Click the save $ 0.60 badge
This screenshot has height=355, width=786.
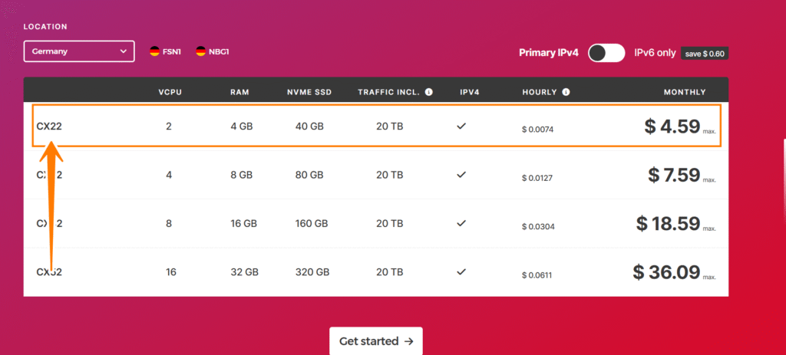coord(705,54)
